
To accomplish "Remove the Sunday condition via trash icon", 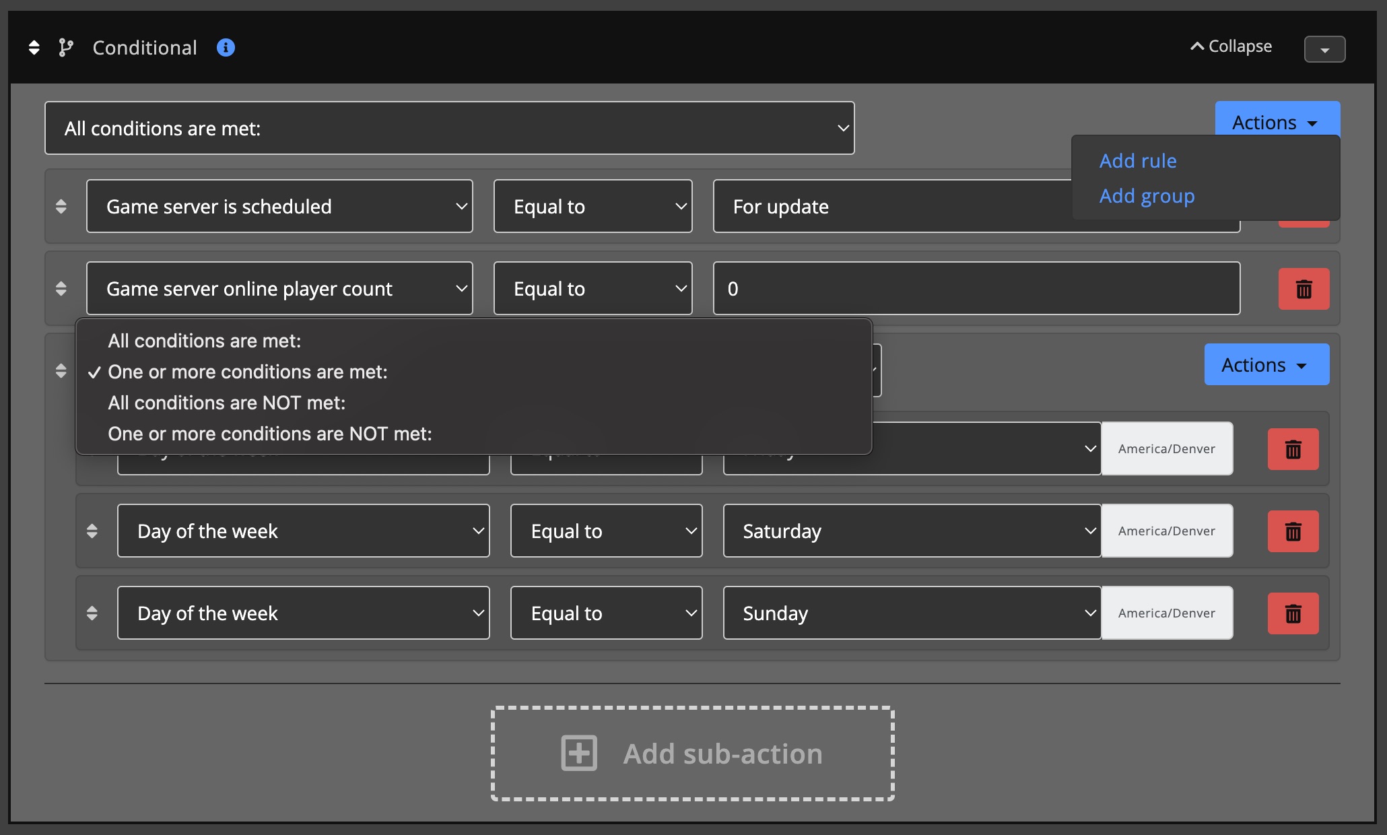I will coord(1293,613).
